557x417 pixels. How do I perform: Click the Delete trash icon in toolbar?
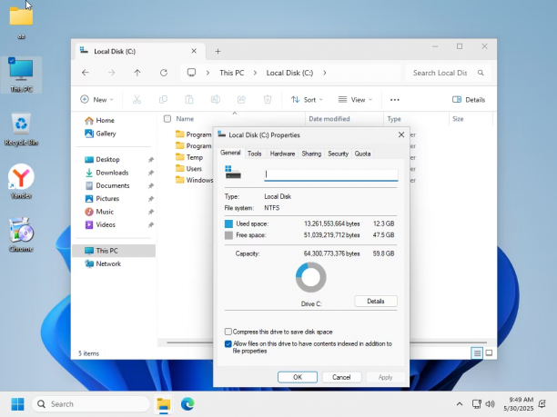[x=268, y=100]
